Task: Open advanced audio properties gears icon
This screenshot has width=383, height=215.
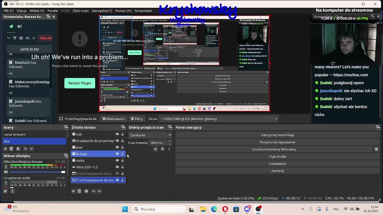Action: (5, 191)
